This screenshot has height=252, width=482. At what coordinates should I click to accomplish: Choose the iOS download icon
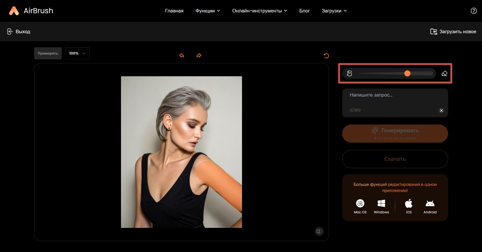click(x=409, y=203)
